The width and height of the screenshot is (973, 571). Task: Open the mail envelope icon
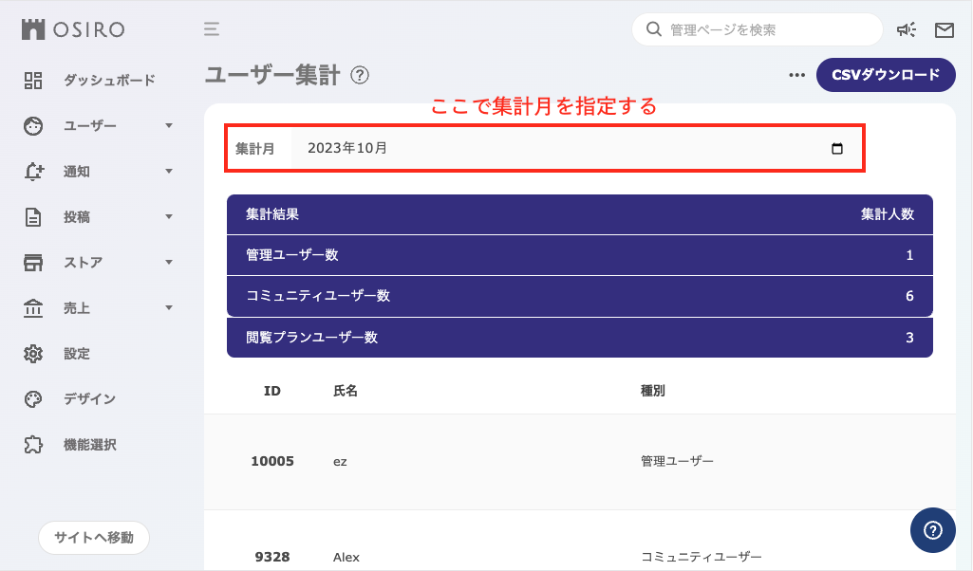point(945,29)
